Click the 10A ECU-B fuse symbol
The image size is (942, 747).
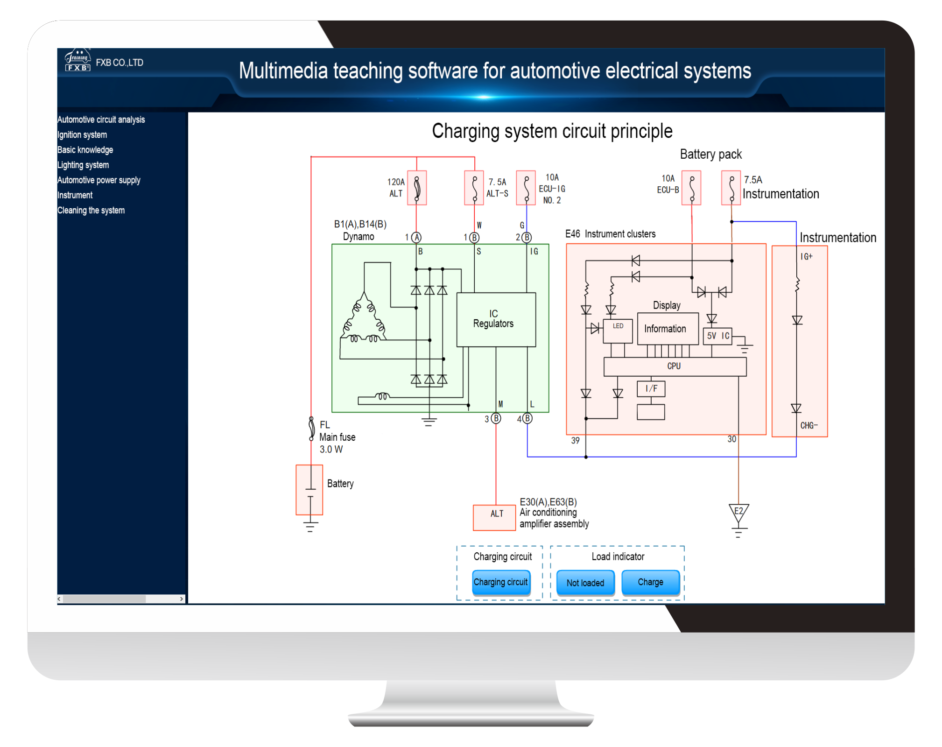[691, 188]
